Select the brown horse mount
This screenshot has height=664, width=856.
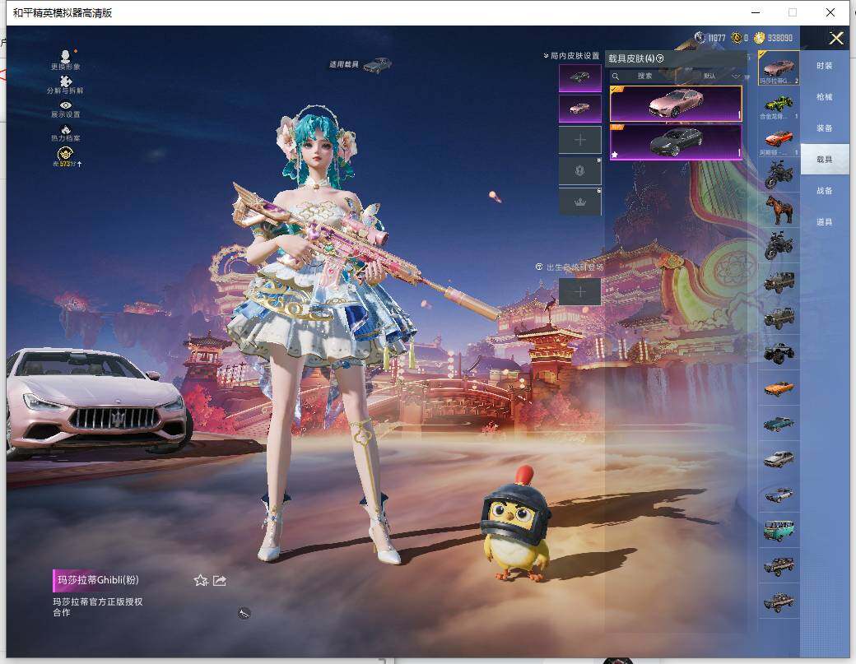point(779,210)
